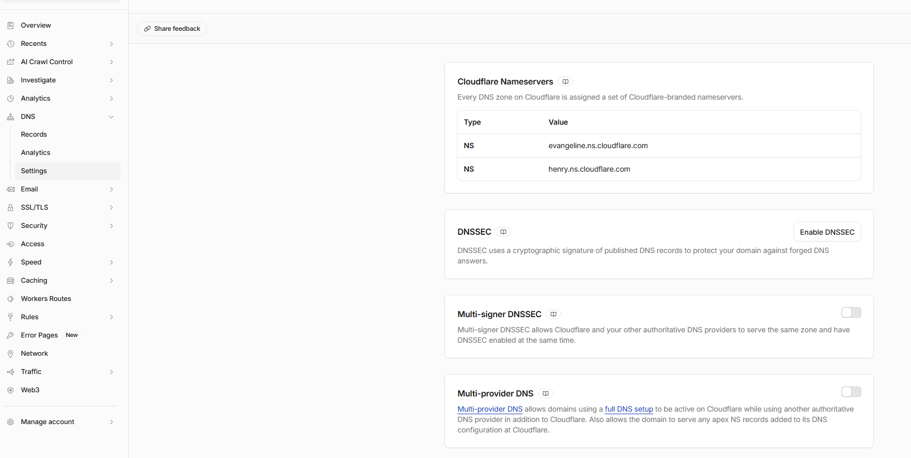Image resolution: width=911 pixels, height=458 pixels.
Task: Open Workers Routes menu item
Action: 62,299
